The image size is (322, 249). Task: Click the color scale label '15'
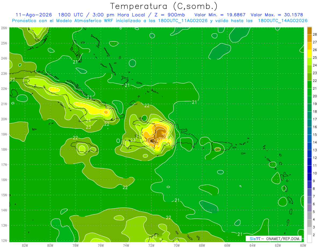tap(315, 135)
